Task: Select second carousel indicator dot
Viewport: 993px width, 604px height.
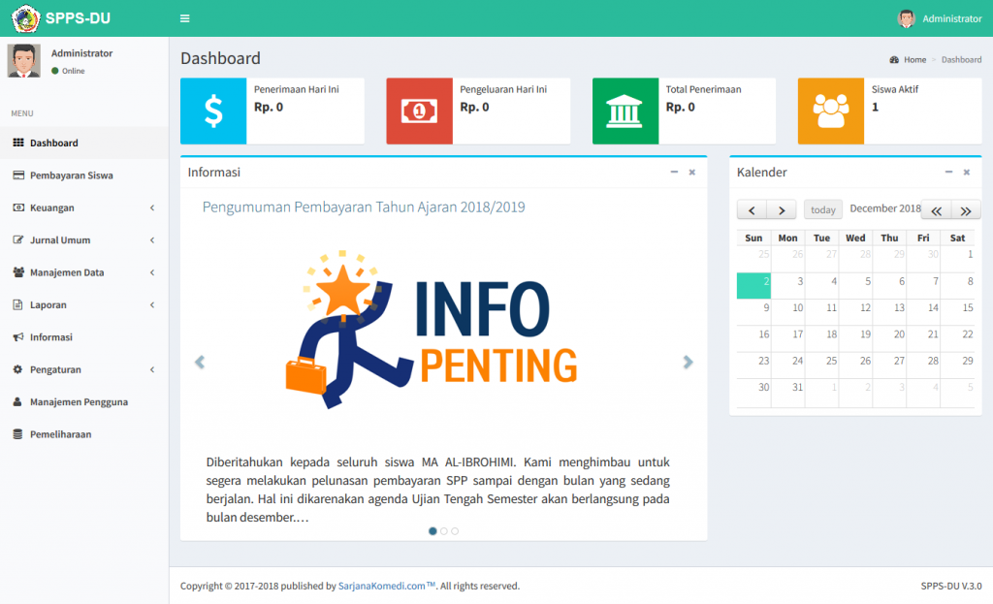Action: (x=444, y=531)
